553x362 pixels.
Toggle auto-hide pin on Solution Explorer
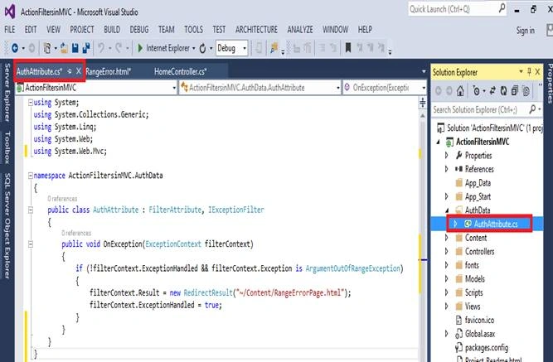point(529,72)
